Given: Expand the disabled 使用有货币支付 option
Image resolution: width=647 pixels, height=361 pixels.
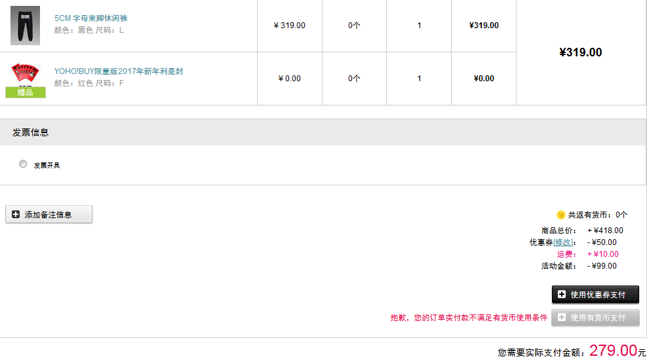Looking at the screenshot, I should pos(595,317).
